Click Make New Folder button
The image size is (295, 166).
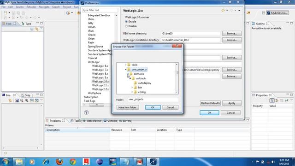pos(128,107)
